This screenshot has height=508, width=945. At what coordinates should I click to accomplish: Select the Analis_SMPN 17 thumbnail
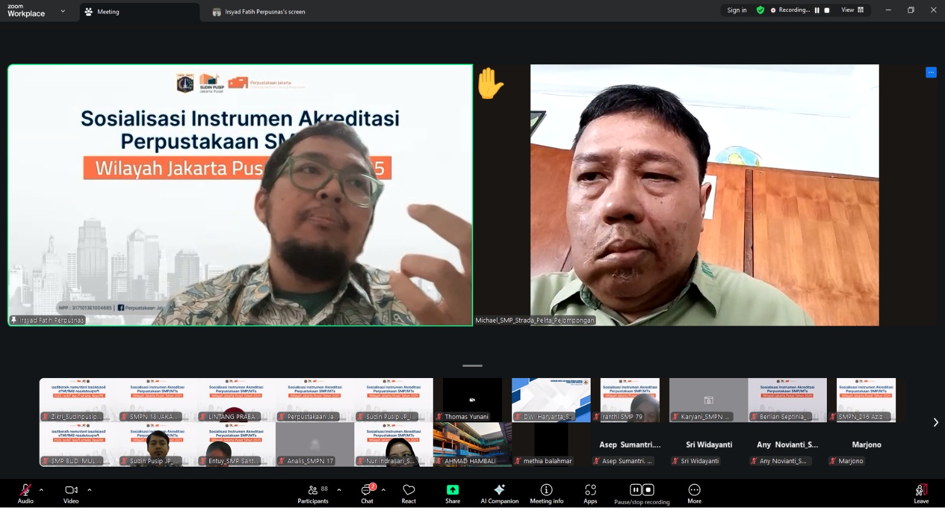tap(315, 444)
